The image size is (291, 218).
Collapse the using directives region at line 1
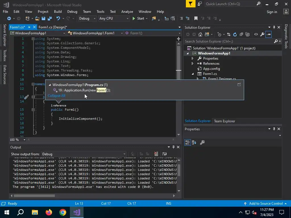point(33,39)
